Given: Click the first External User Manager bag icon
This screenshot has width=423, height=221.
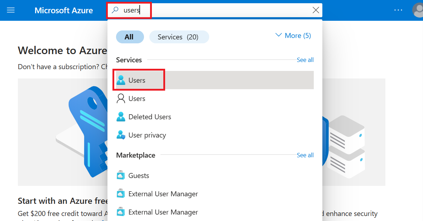Looking at the screenshot, I should point(121,193).
